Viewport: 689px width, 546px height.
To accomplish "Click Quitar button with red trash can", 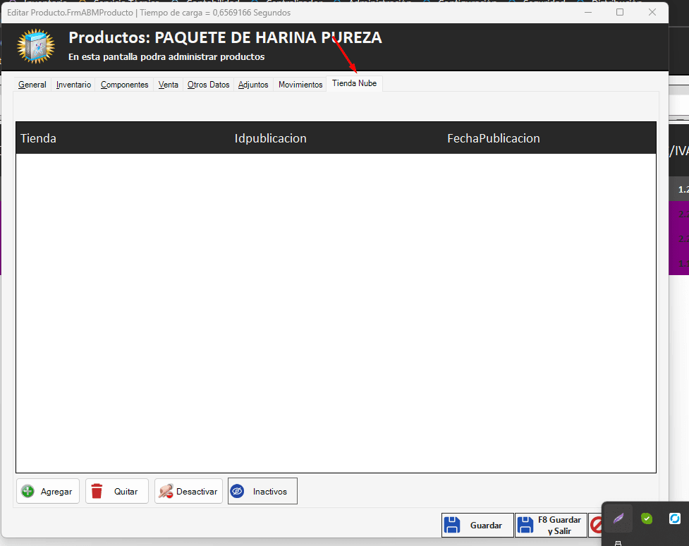I will coord(117,491).
